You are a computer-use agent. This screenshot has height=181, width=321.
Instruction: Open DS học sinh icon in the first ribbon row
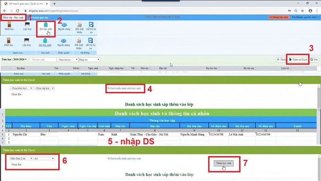click(x=46, y=27)
